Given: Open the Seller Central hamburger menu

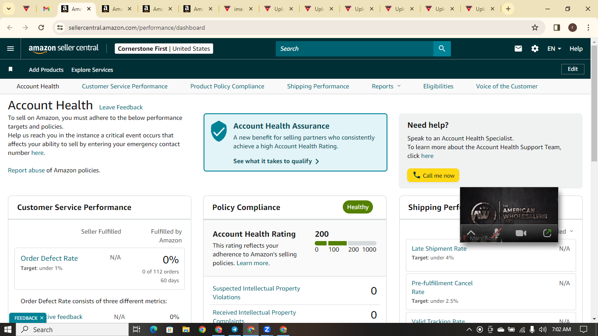Looking at the screenshot, I should click(11, 49).
